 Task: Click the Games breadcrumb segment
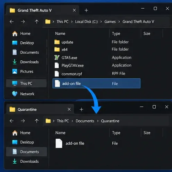[110, 21]
